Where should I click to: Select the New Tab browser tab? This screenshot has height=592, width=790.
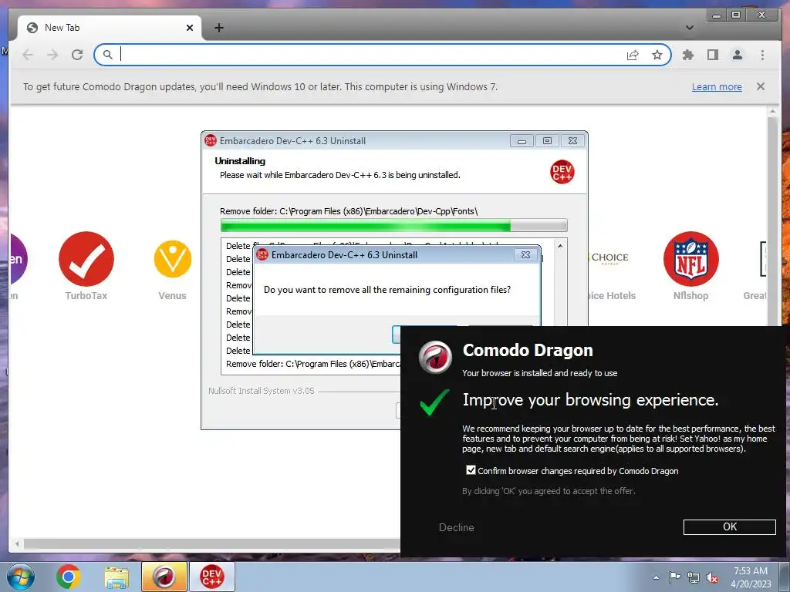coord(110,28)
